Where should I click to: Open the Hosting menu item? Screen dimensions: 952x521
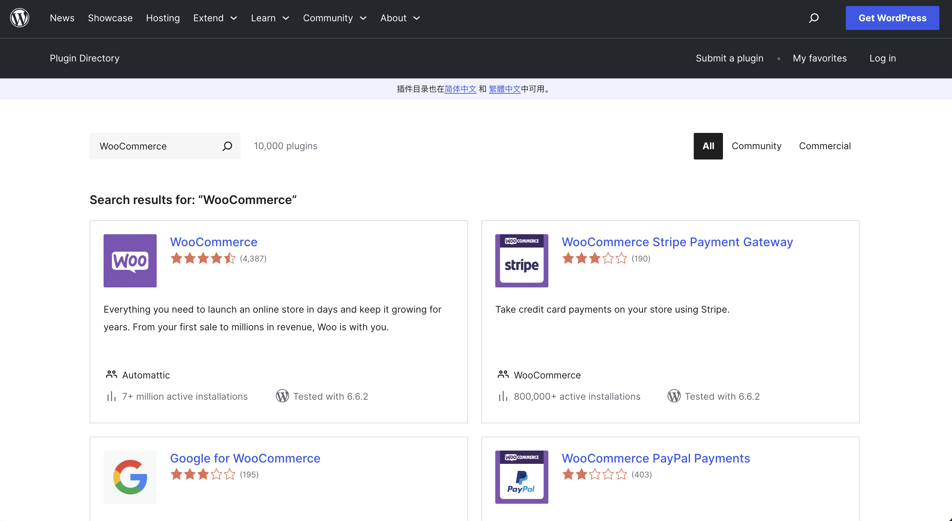click(x=163, y=18)
